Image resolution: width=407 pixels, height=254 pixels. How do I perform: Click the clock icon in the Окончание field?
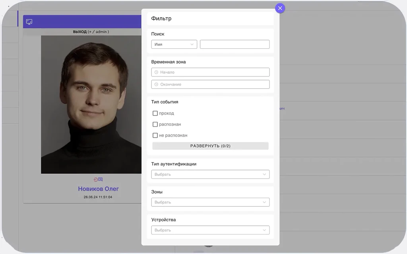tap(156, 85)
